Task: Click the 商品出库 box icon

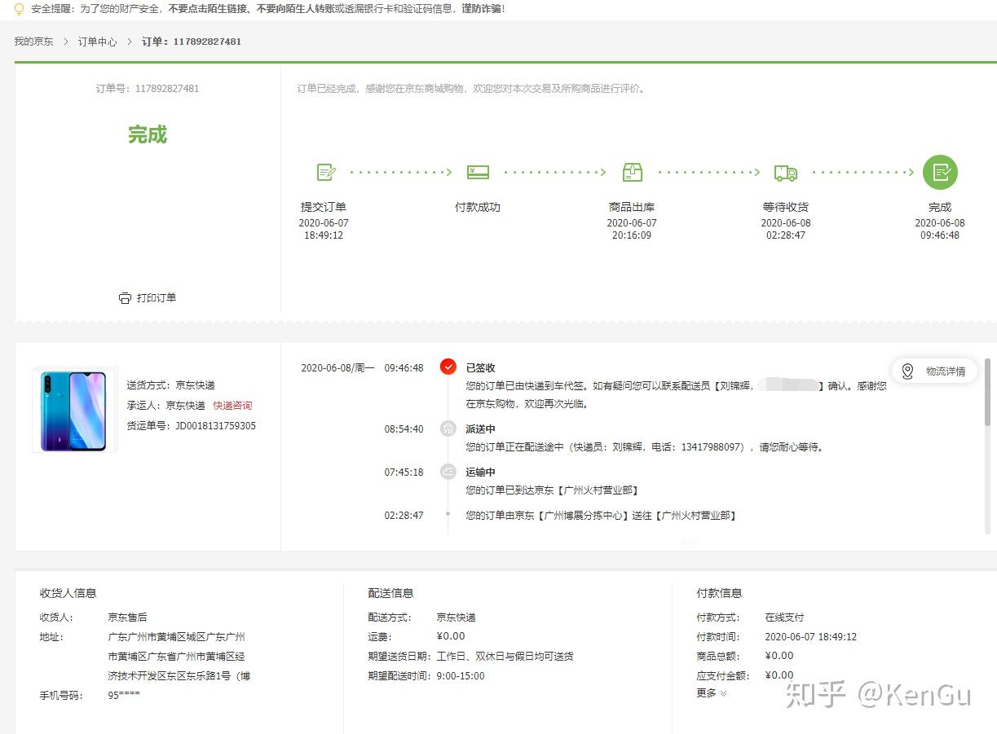Action: click(x=632, y=172)
